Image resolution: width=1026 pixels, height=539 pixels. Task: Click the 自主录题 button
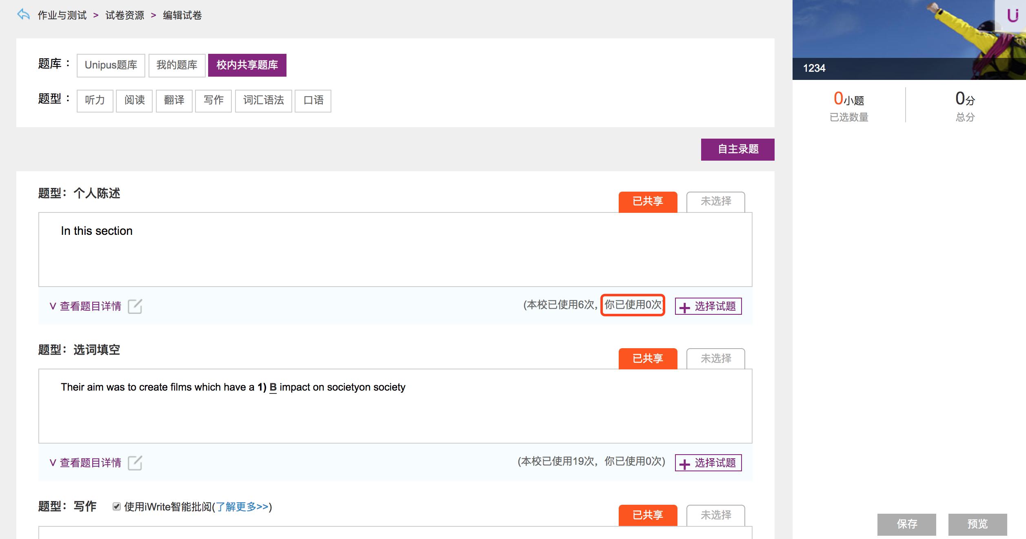click(x=737, y=149)
